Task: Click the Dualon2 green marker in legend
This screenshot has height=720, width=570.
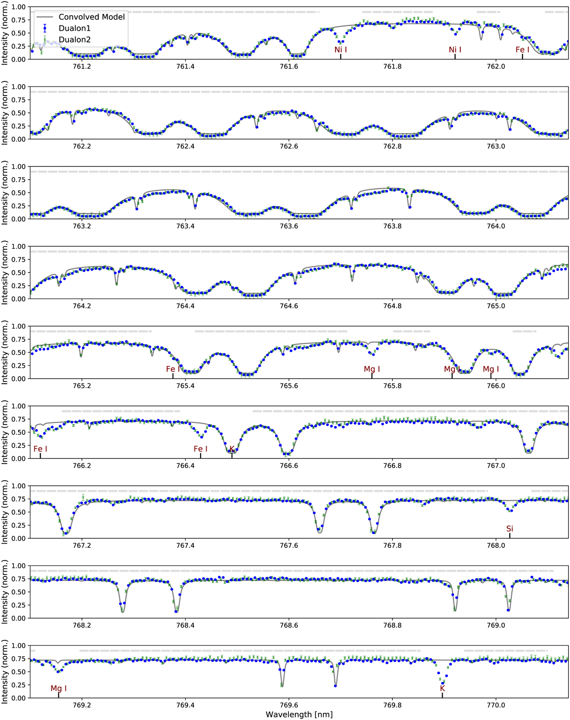Action: pyautogui.click(x=45, y=40)
